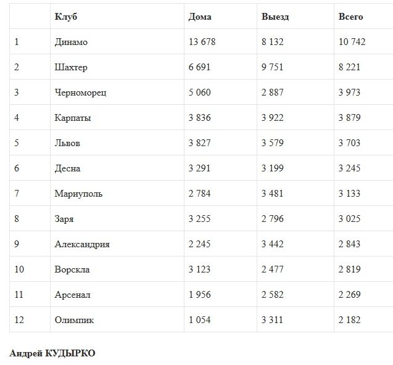The height and width of the screenshot is (365, 393).
Task: Click the Клуб column header
Action: pyautogui.click(x=66, y=17)
